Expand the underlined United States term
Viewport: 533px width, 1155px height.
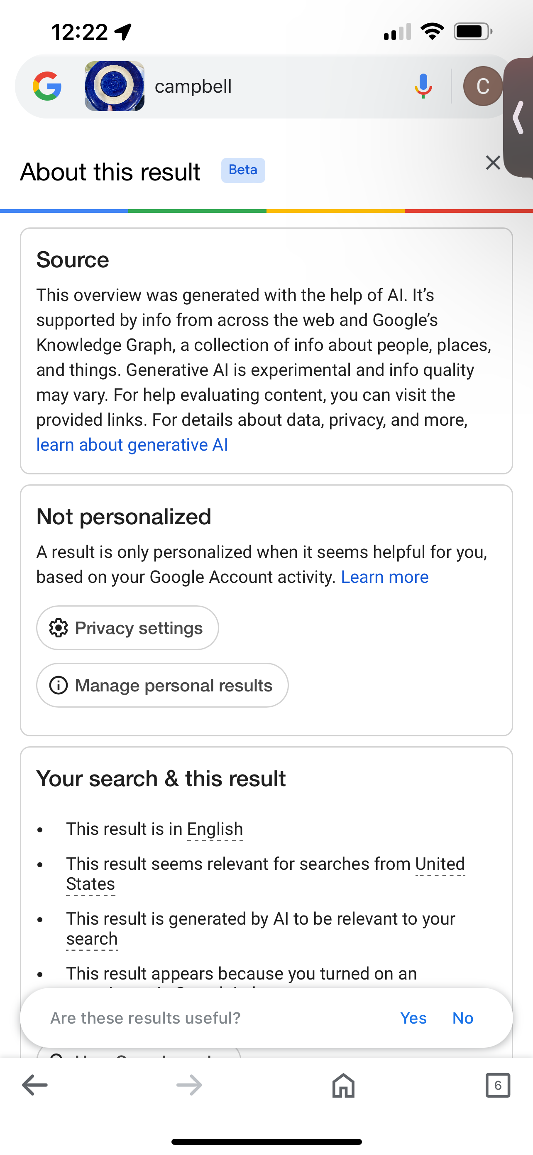coord(440,864)
